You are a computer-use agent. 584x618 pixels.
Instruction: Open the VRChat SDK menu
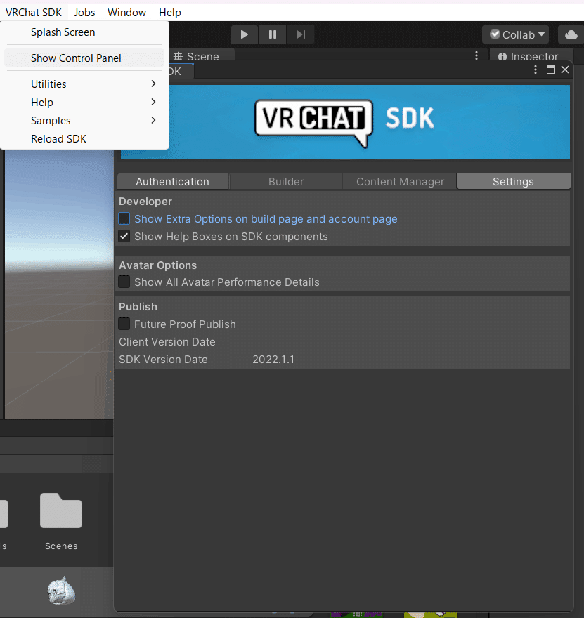pyautogui.click(x=34, y=13)
